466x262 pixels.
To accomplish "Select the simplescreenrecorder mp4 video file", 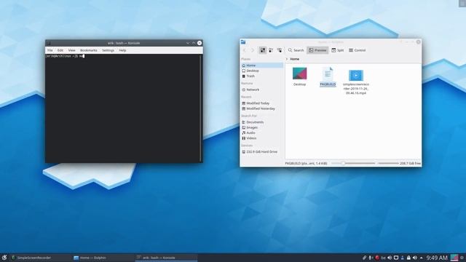I will pyautogui.click(x=356, y=75).
